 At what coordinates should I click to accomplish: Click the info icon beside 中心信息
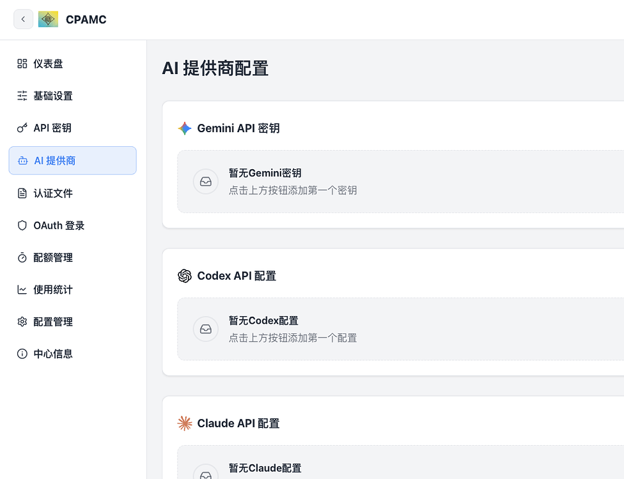22,354
